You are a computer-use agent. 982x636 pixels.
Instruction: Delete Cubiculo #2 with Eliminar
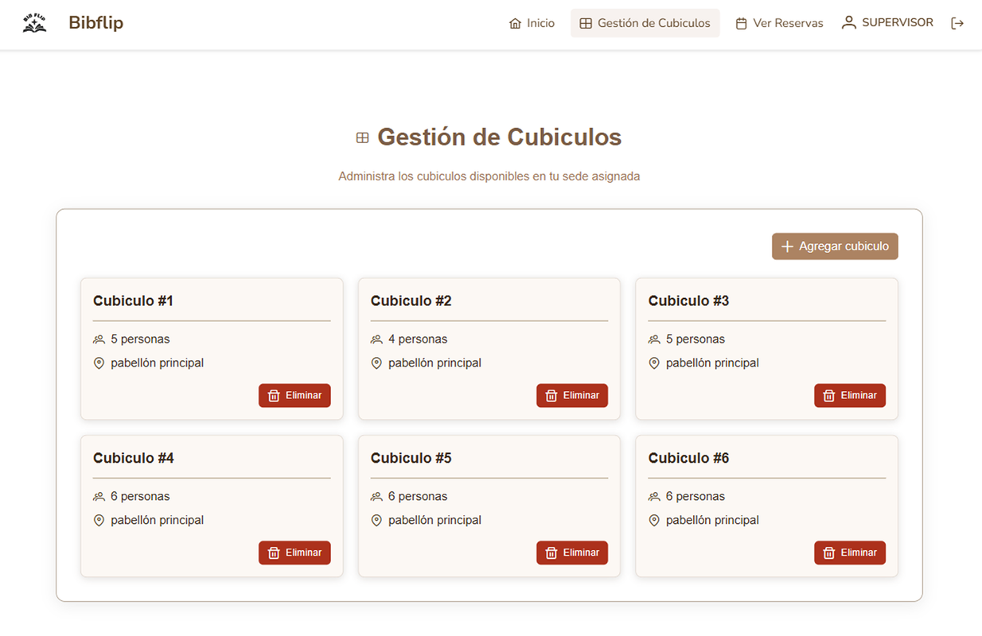[x=572, y=396]
